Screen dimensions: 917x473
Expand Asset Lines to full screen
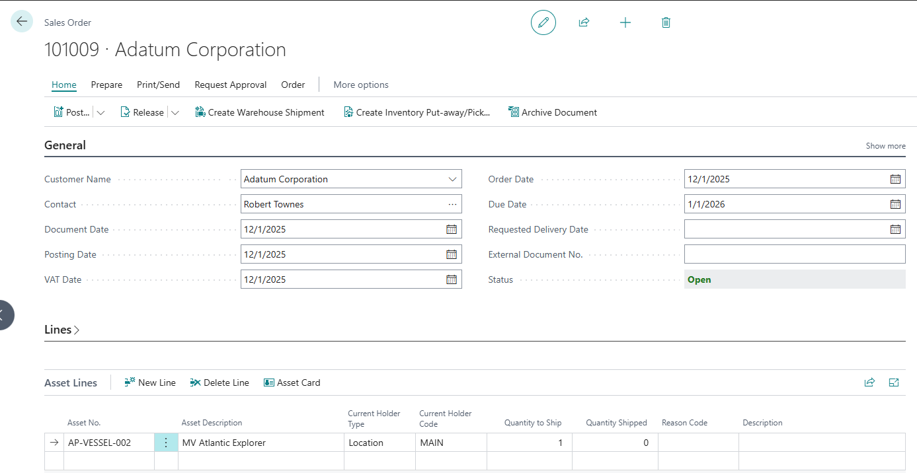[x=894, y=382]
